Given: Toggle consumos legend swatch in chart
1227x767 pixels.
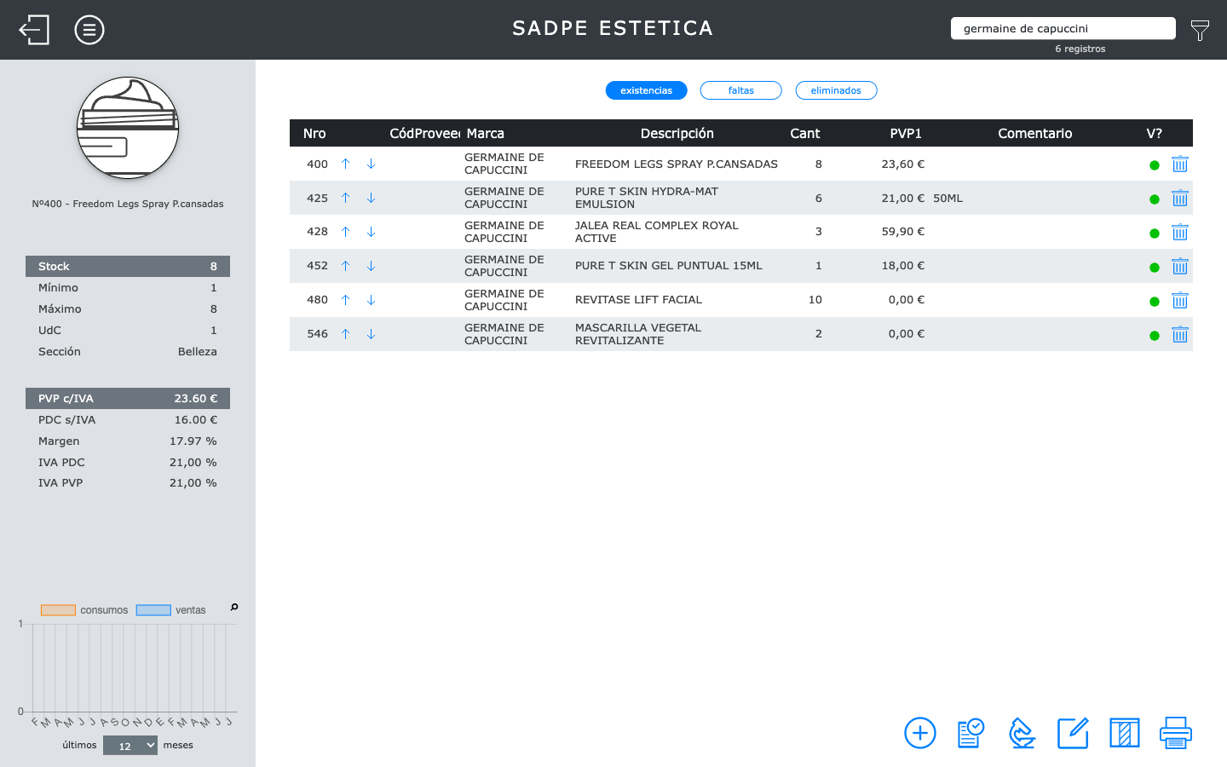Looking at the screenshot, I should click(x=59, y=610).
